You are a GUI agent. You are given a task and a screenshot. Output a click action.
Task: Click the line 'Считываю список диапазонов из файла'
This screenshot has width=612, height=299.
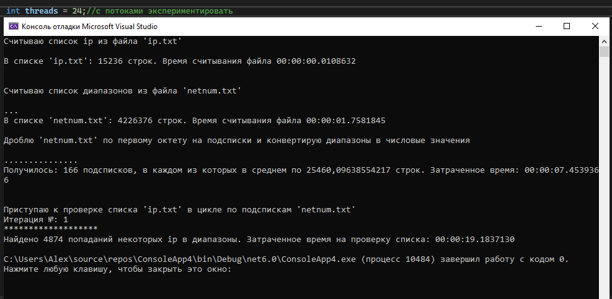click(x=123, y=91)
